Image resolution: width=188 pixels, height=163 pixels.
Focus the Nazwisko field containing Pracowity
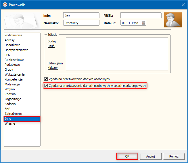pyautogui.click(x=81, y=23)
